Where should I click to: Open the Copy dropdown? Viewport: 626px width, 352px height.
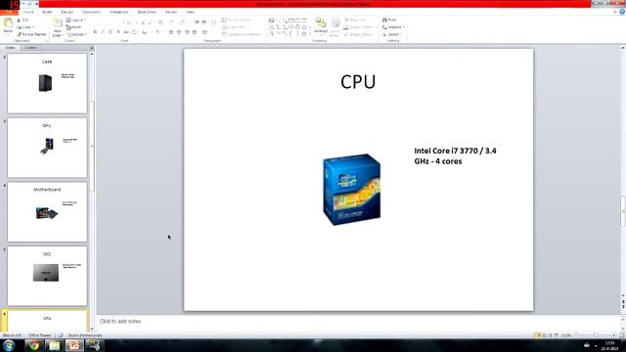click(25, 27)
